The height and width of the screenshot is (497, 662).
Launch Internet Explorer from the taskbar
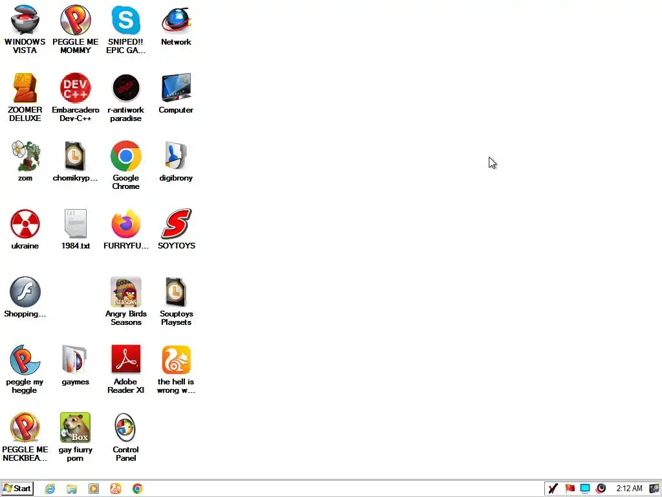[50, 489]
